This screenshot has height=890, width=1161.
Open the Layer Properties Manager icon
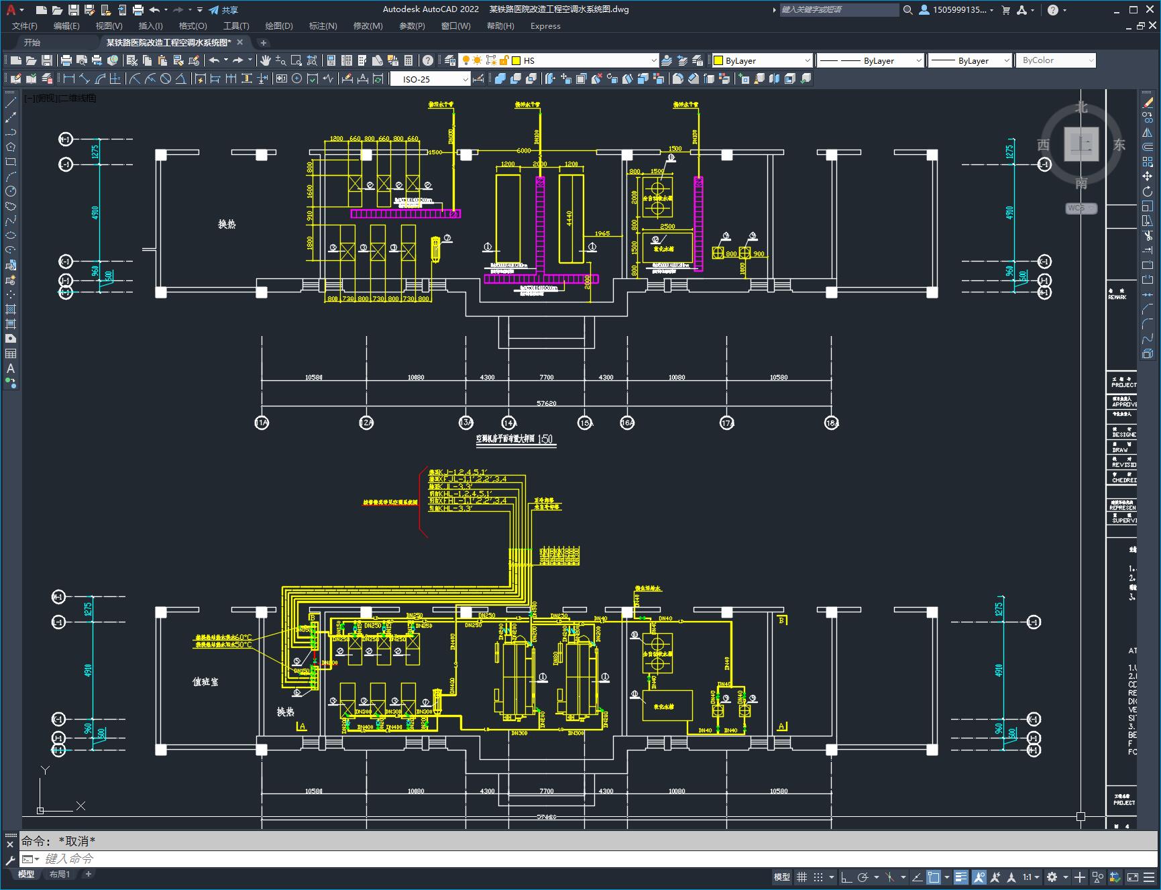pyautogui.click(x=450, y=60)
